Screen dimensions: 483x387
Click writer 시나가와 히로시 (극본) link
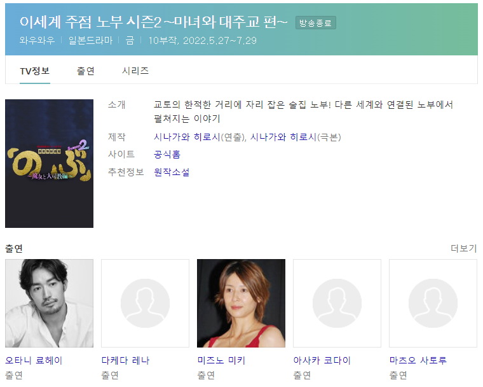pyautogui.click(x=283, y=137)
